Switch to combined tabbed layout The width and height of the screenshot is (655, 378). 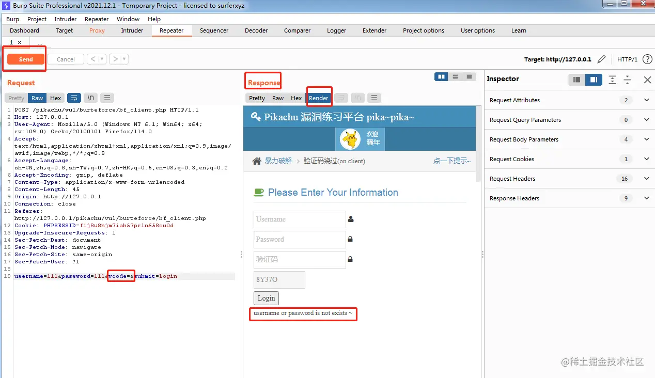coord(469,77)
